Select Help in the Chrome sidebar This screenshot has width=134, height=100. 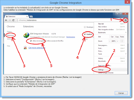pyautogui.click(x=9, y=46)
